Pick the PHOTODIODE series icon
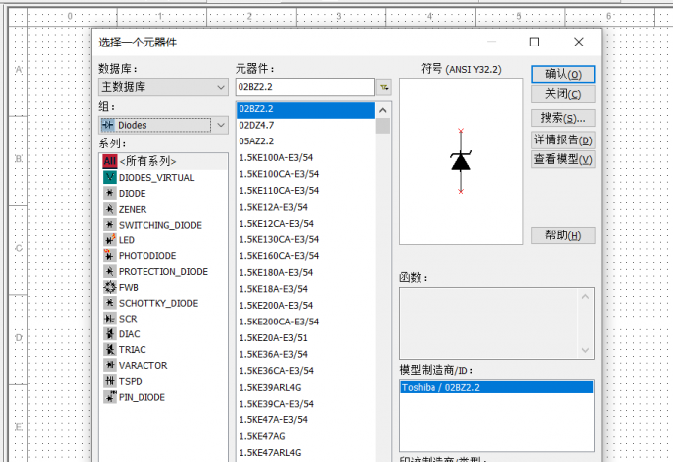The image size is (673, 462). point(110,255)
